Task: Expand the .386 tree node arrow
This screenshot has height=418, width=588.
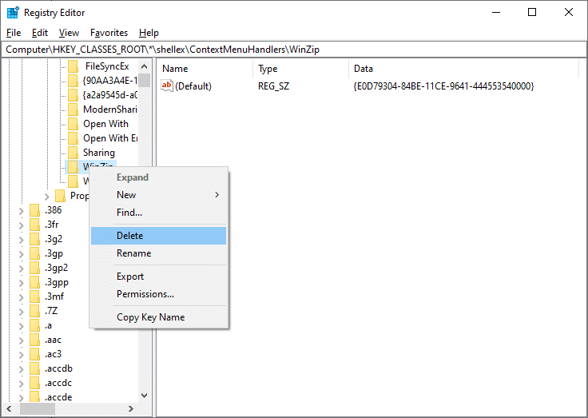Action: click(x=21, y=210)
